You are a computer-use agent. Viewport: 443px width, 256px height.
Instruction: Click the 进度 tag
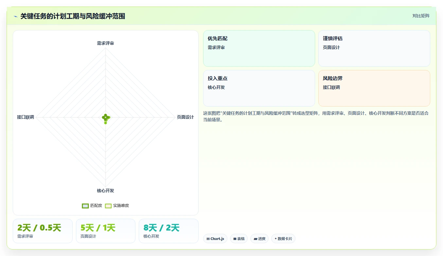pos(259,239)
